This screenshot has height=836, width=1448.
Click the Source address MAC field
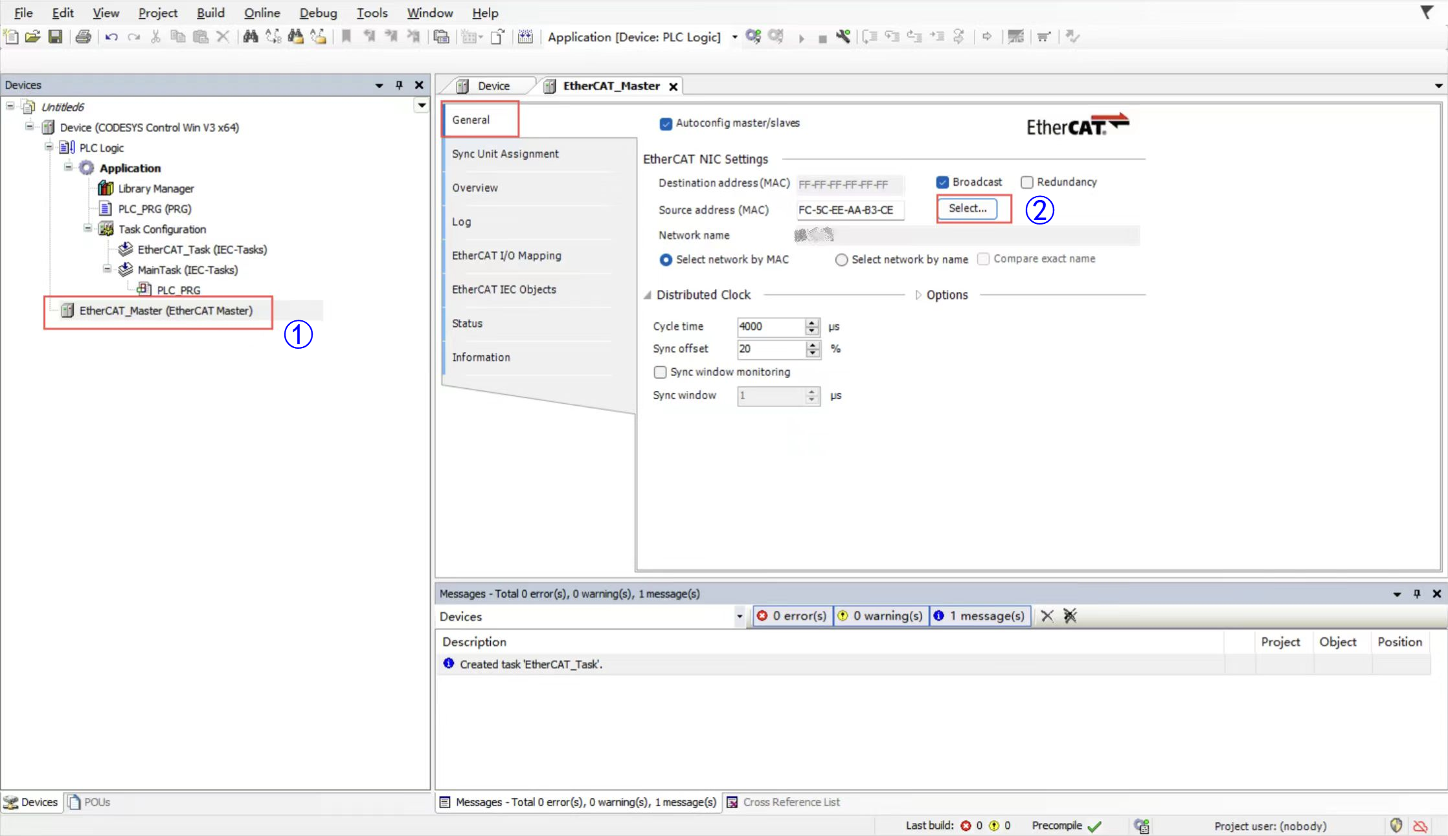coord(849,210)
